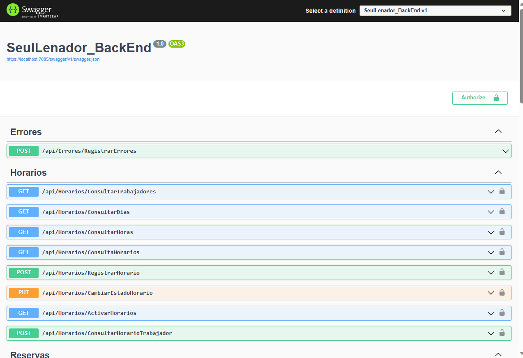Click the GET badge of ActivarHorarios
The width and height of the screenshot is (523, 358).
[x=24, y=313]
